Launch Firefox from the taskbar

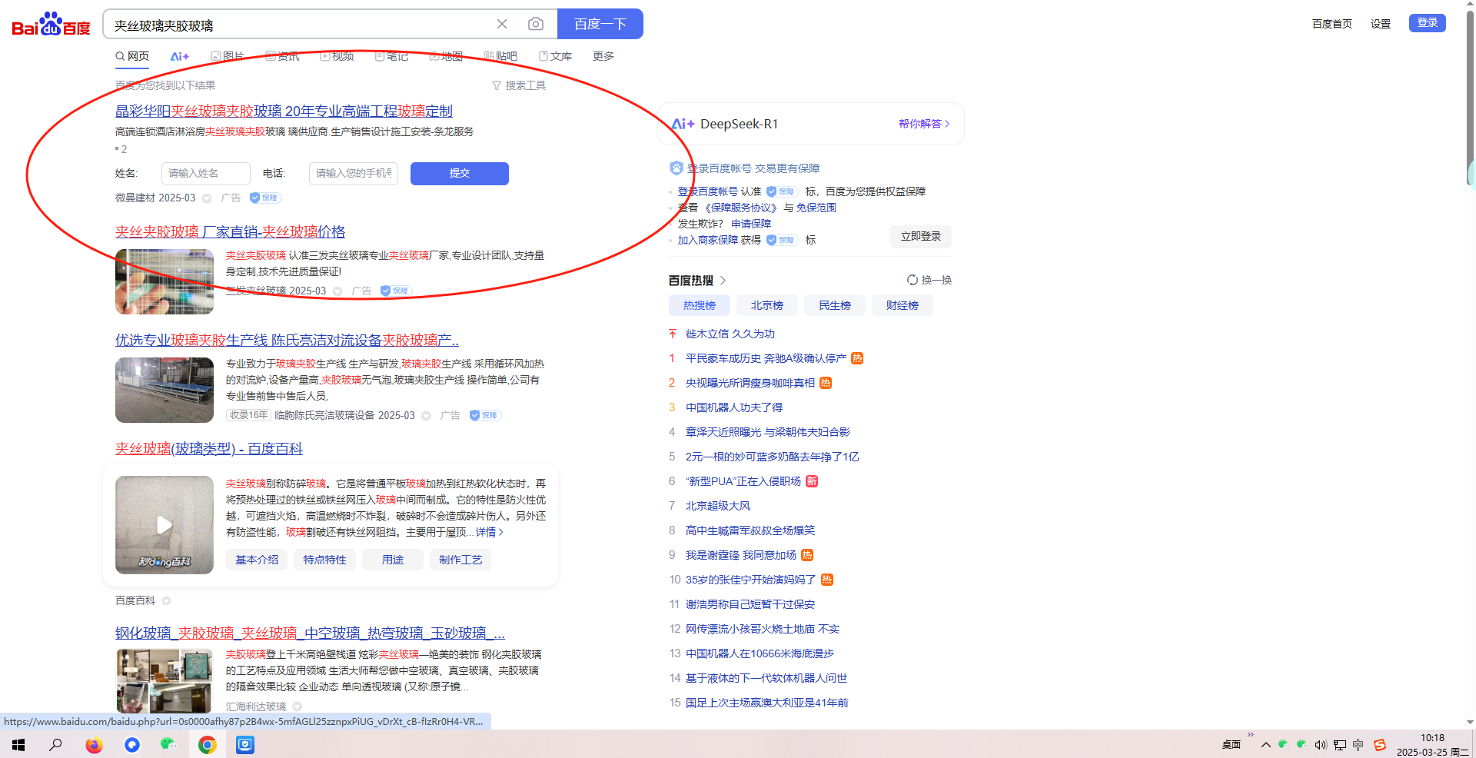(94, 744)
